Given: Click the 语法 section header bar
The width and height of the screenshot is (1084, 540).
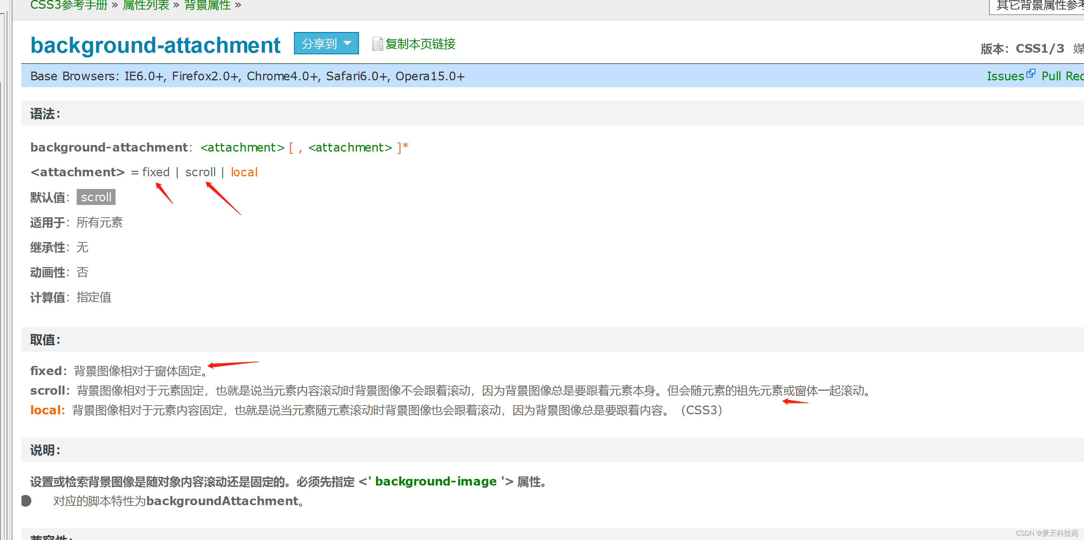Looking at the screenshot, I should tap(45, 114).
